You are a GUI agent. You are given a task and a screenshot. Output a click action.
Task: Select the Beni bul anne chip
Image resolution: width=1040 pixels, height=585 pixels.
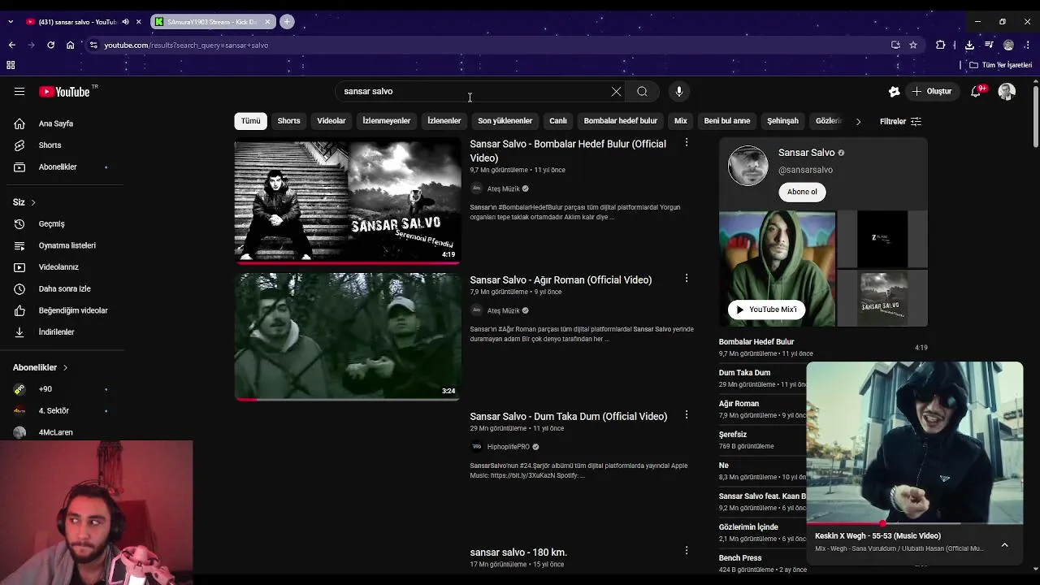point(727,121)
